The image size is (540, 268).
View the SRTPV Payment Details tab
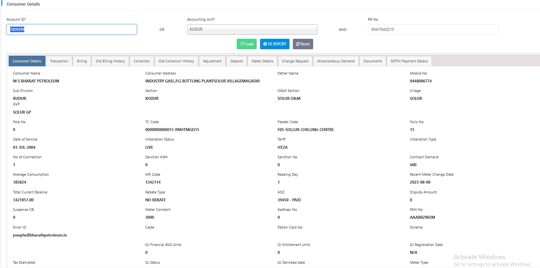click(x=409, y=61)
